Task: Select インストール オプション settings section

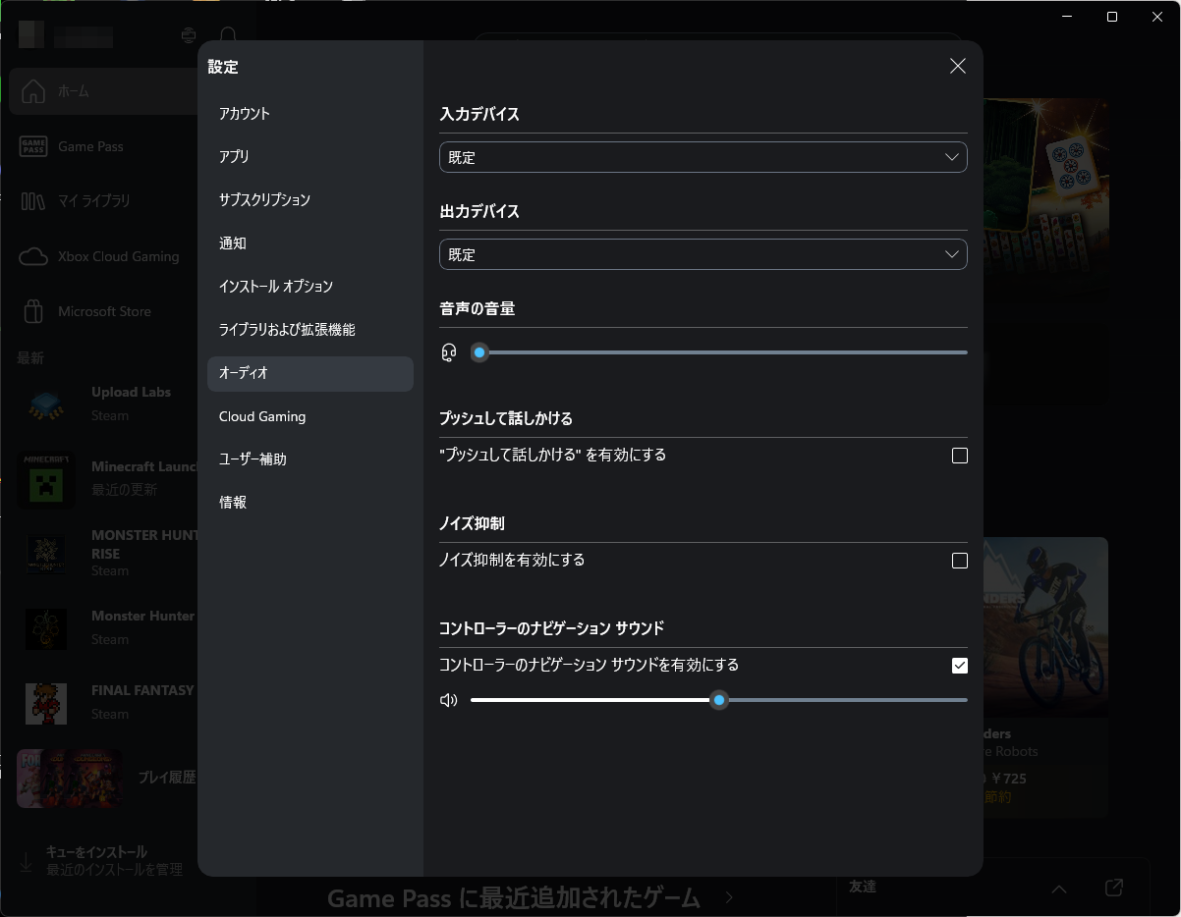Action: click(310, 287)
